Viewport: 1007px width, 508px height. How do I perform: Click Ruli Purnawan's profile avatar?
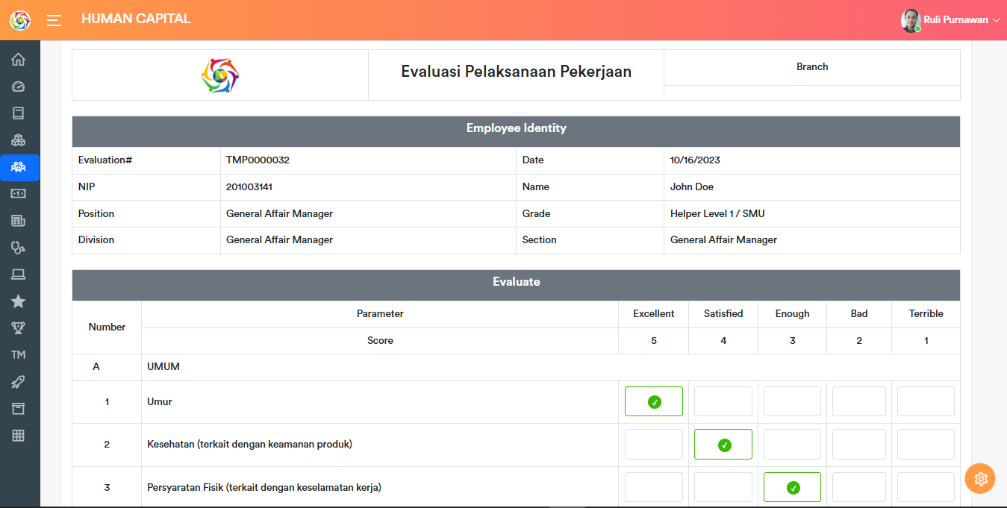coord(911,20)
